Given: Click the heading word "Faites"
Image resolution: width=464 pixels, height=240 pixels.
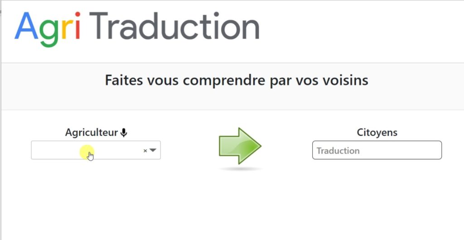Looking at the screenshot, I should pos(121,81).
